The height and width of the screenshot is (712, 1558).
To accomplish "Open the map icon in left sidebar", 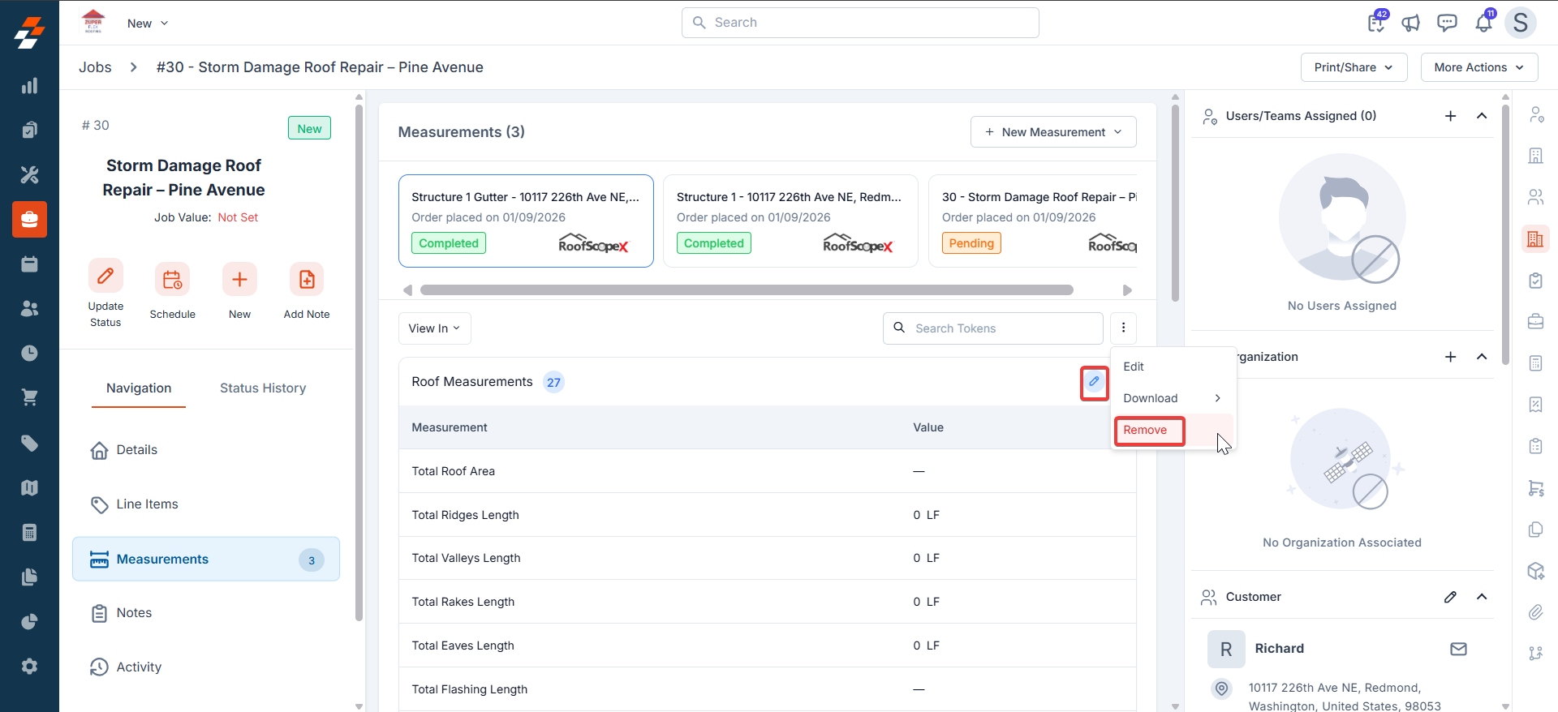I will pos(29,487).
